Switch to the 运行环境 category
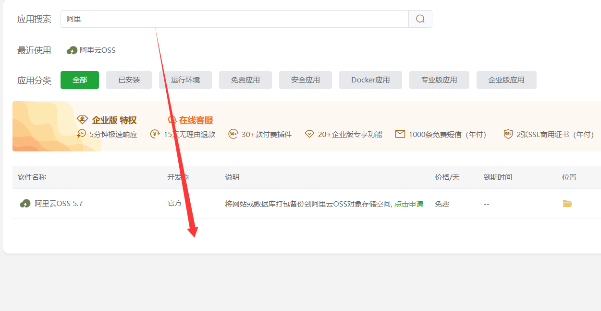Screen dimensions: 601x311 pyautogui.click(x=185, y=80)
